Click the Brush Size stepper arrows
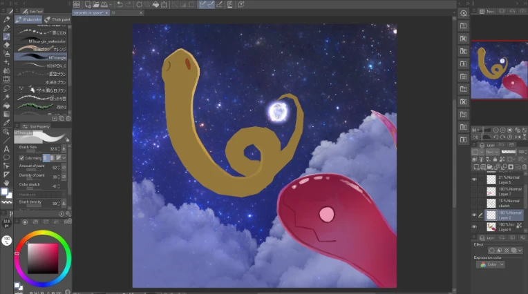This screenshot has width=528, height=294. (59, 148)
